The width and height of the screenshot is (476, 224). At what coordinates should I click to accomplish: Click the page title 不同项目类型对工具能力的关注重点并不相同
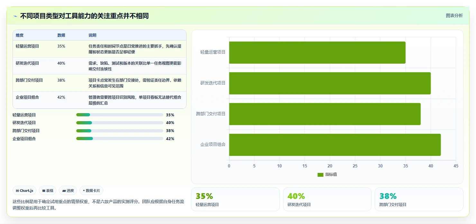coord(84,16)
